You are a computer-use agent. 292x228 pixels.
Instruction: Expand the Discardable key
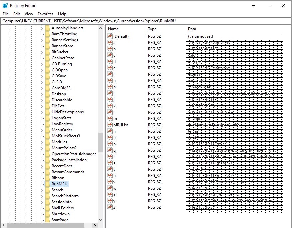pyautogui.click(x=42, y=100)
